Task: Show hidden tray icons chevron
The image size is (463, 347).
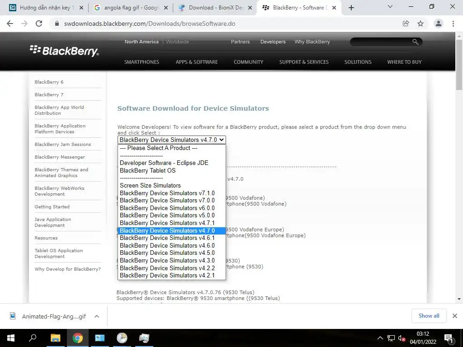Action: (380, 338)
